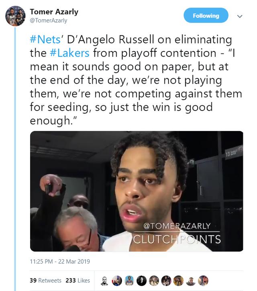View the 233 Likes list
Screen dimensions: 257x291
tap(78, 280)
